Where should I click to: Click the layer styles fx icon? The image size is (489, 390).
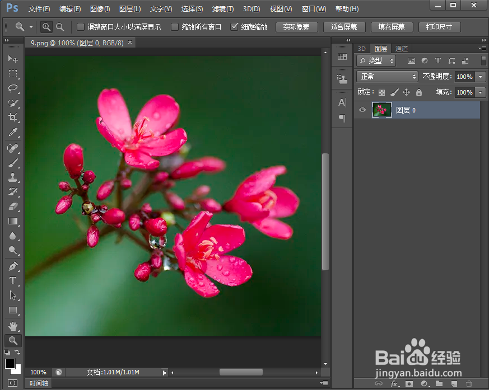(394, 384)
